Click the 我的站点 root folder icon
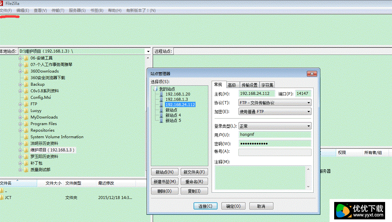This screenshot has height=222, width=392. pos(155,89)
